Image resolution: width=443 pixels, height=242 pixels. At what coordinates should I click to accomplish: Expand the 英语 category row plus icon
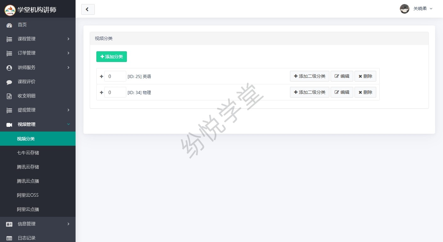(x=101, y=76)
